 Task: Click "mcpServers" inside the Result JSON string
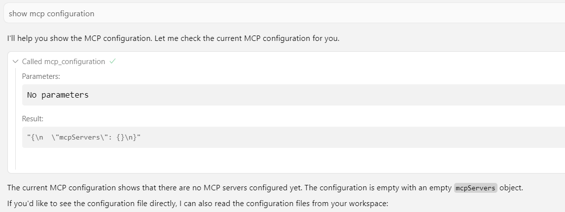78,137
